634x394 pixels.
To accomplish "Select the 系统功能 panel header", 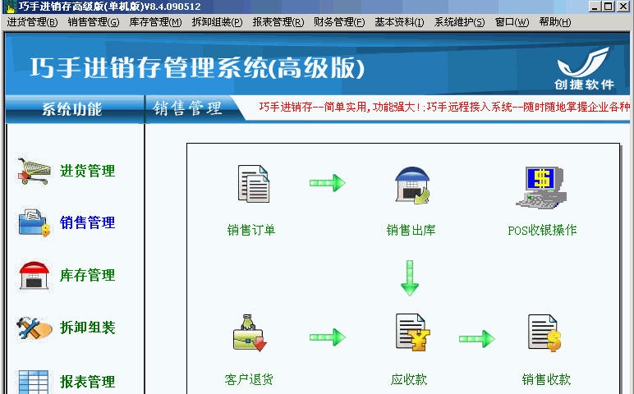I will pos(75,109).
